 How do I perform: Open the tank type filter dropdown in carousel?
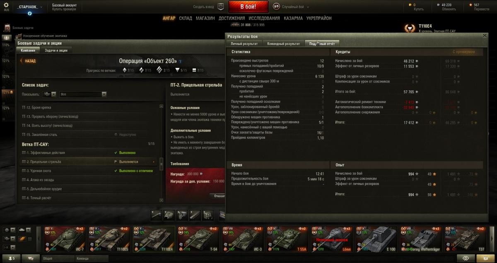pyautogui.click(x=24, y=230)
